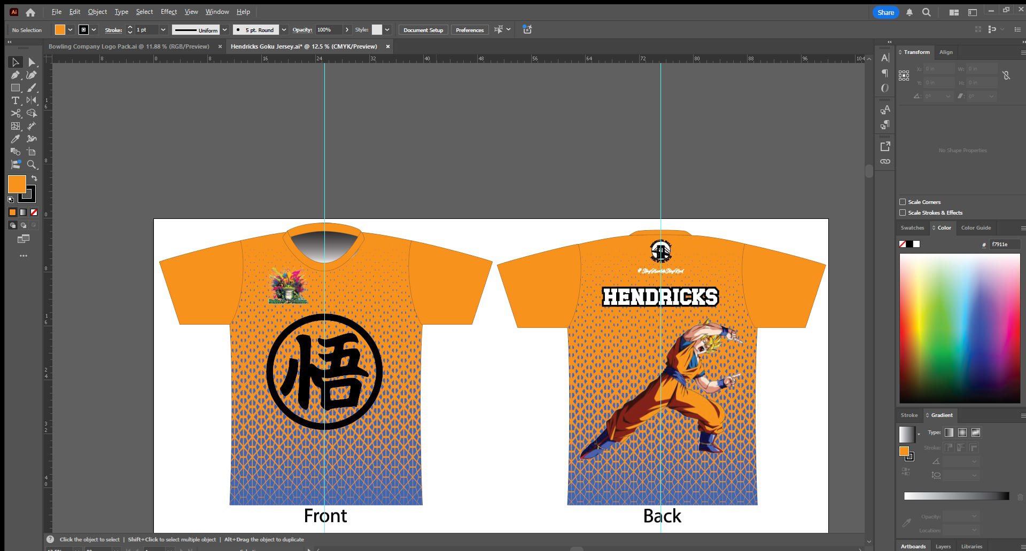Open the Window menu
The height and width of the screenshot is (551, 1026).
[x=217, y=12]
